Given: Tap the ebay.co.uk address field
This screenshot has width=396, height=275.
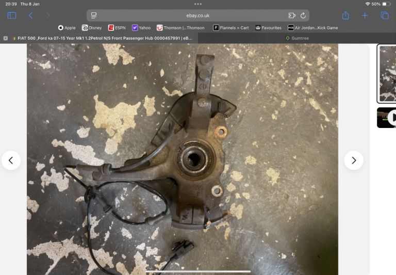Looking at the screenshot, I should click(198, 15).
